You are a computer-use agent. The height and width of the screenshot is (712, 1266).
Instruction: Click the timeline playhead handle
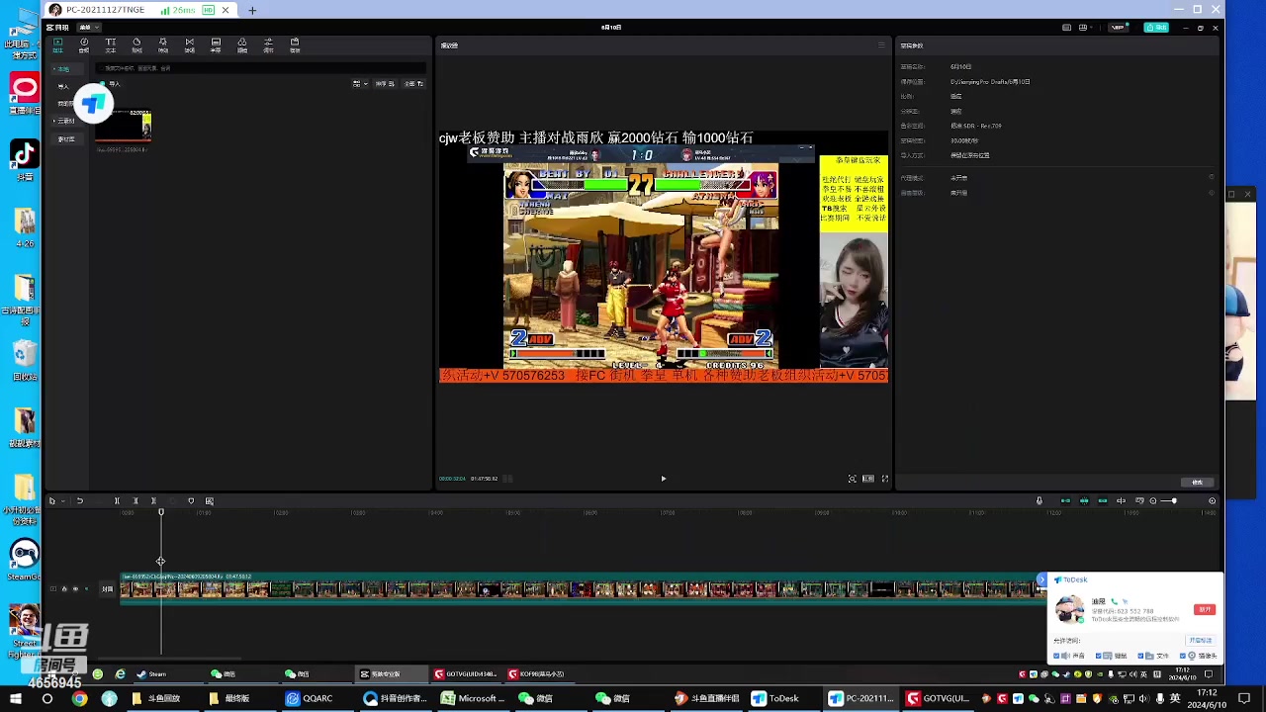(161, 512)
